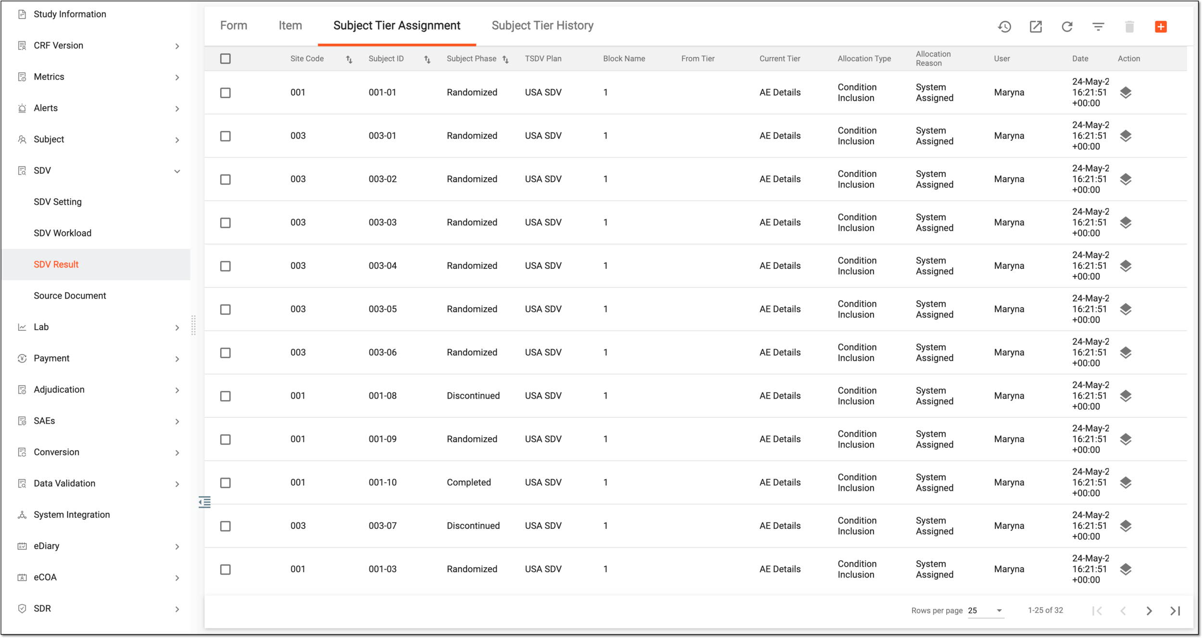This screenshot has height=638, width=1202.
Task: Click layers action icon for subject 003-03
Action: pos(1126,222)
